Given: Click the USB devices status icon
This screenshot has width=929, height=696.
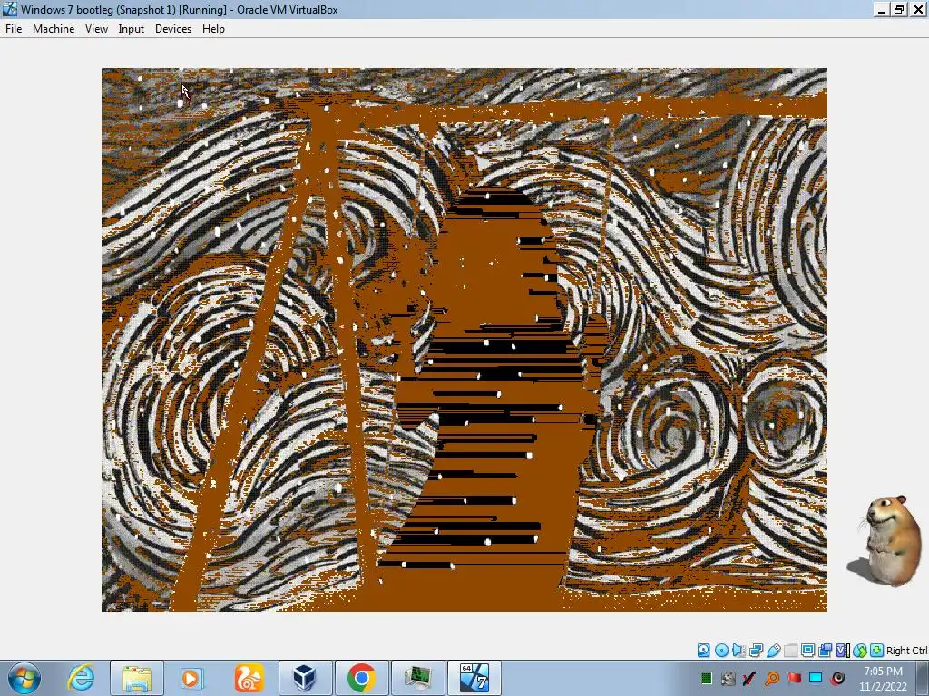Looking at the screenshot, I should tap(773, 651).
